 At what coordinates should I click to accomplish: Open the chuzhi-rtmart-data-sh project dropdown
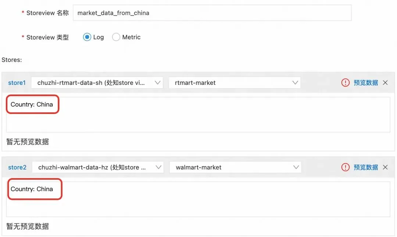[x=97, y=83]
